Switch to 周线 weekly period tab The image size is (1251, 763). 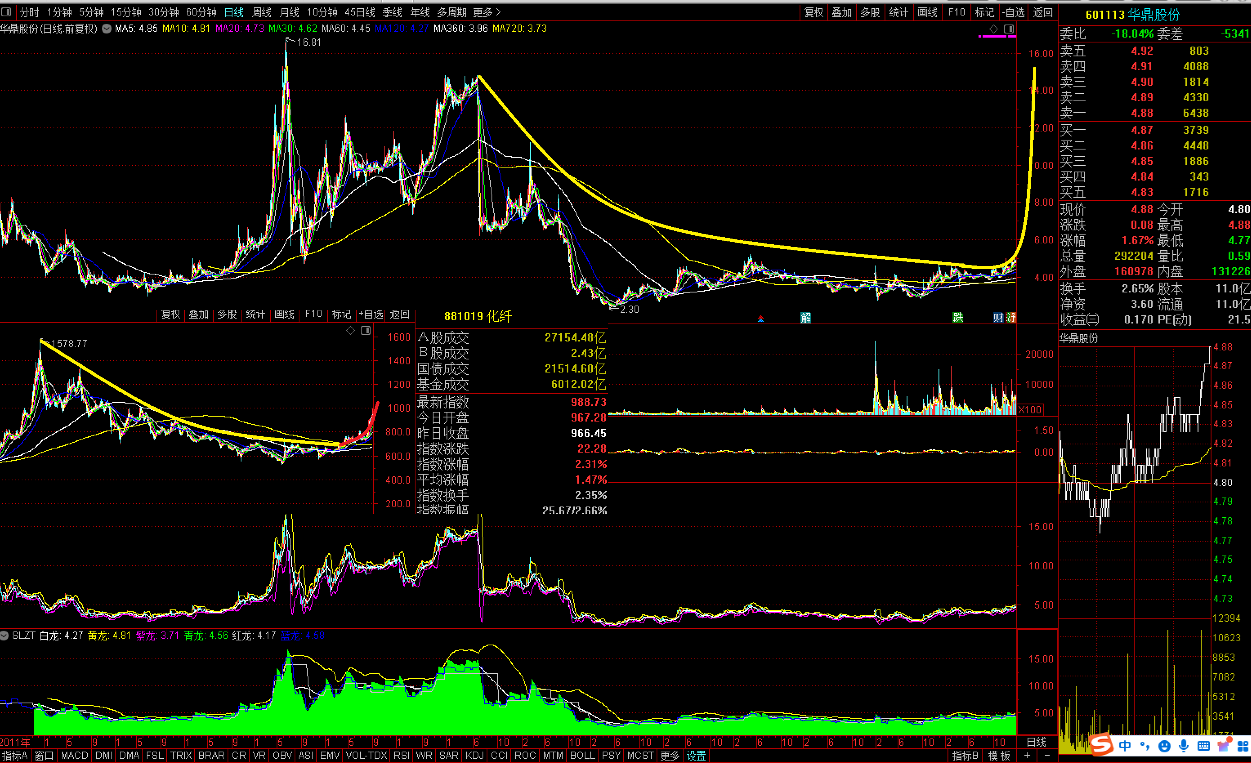coord(262,12)
